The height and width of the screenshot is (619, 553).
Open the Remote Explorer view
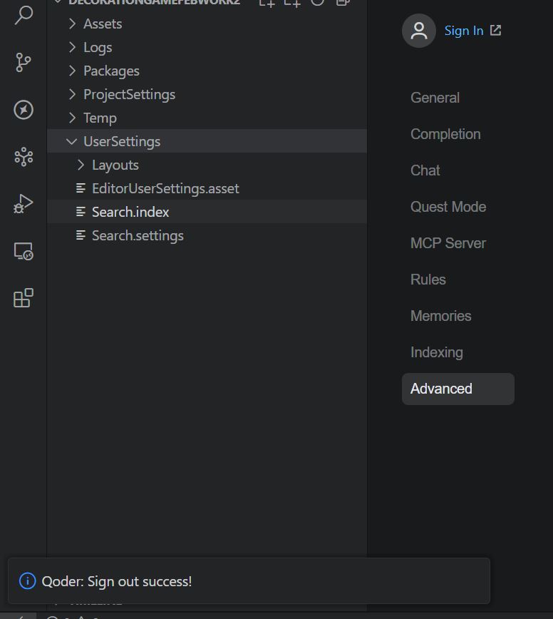(x=24, y=251)
